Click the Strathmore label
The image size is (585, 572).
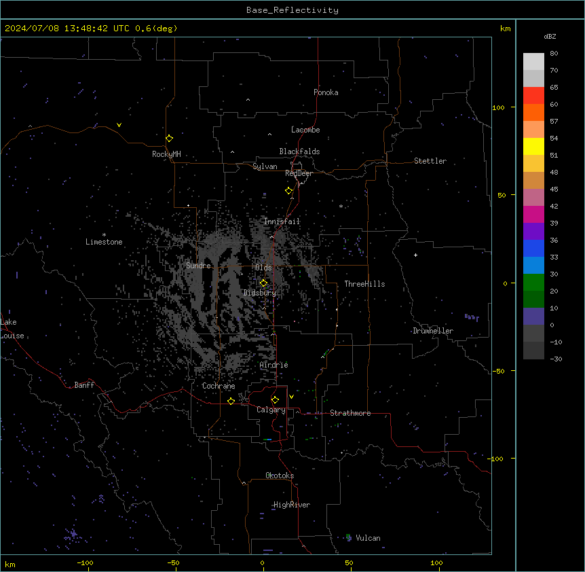pos(350,413)
